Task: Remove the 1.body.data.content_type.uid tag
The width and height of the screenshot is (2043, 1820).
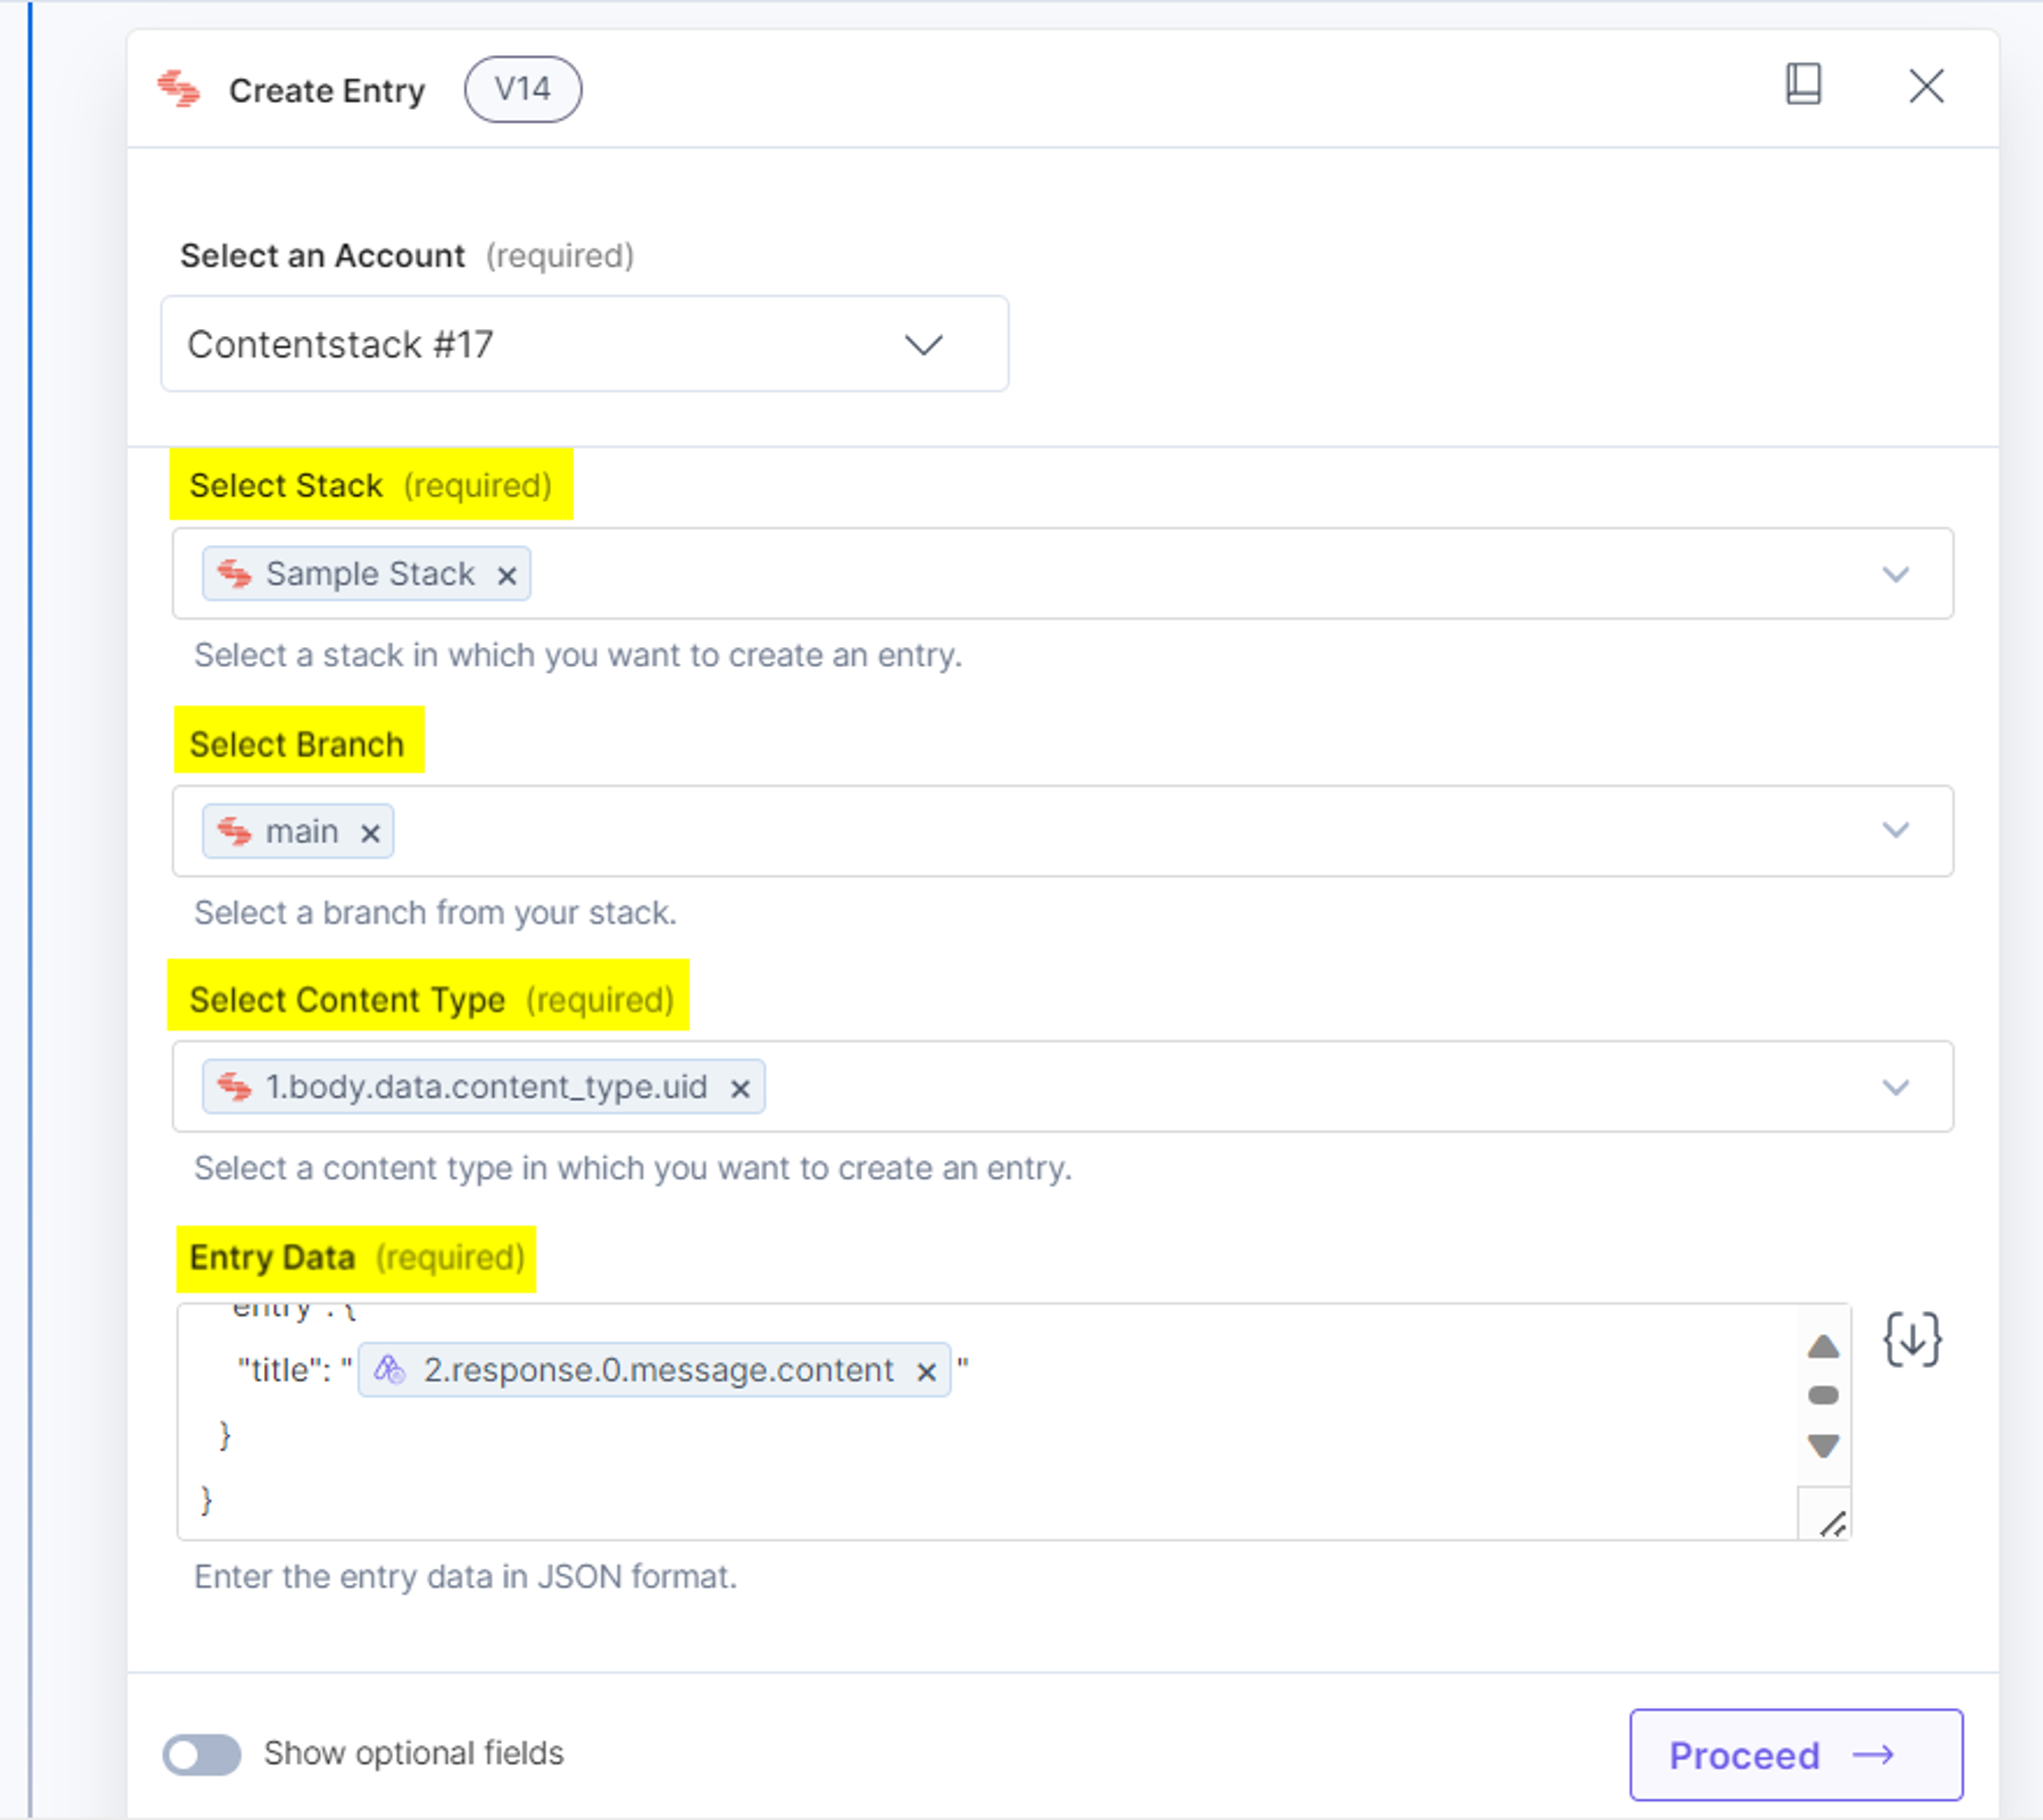Action: [740, 1089]
